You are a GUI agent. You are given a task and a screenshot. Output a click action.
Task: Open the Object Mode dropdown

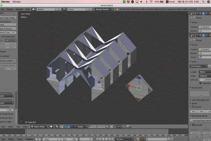point(39,127)
